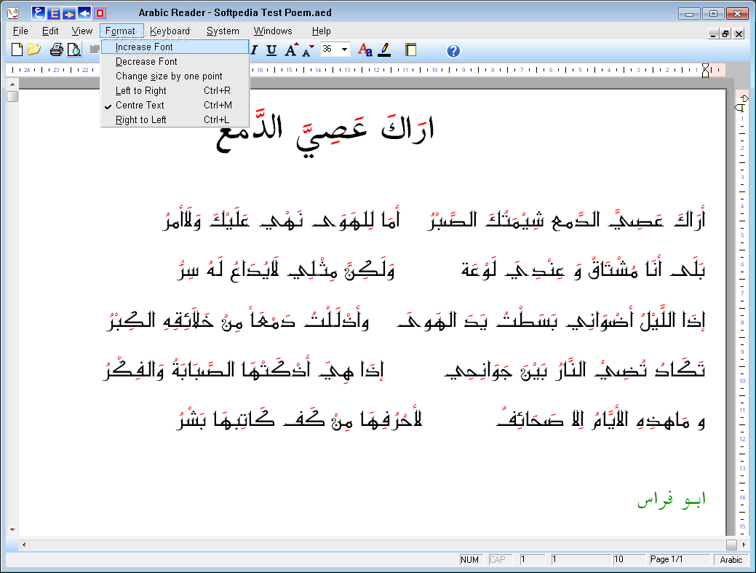
Task: Open the Help menu
Action: click(321, 31)
